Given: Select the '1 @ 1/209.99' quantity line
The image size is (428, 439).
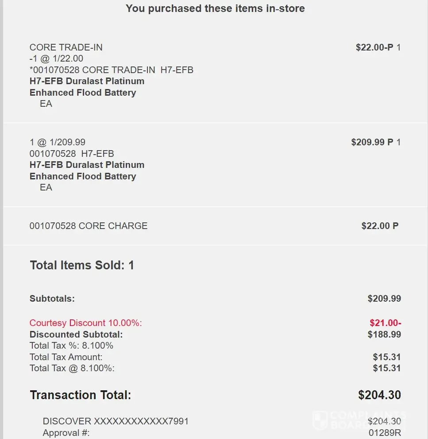Looking at the screenshot, I should 58,142.
